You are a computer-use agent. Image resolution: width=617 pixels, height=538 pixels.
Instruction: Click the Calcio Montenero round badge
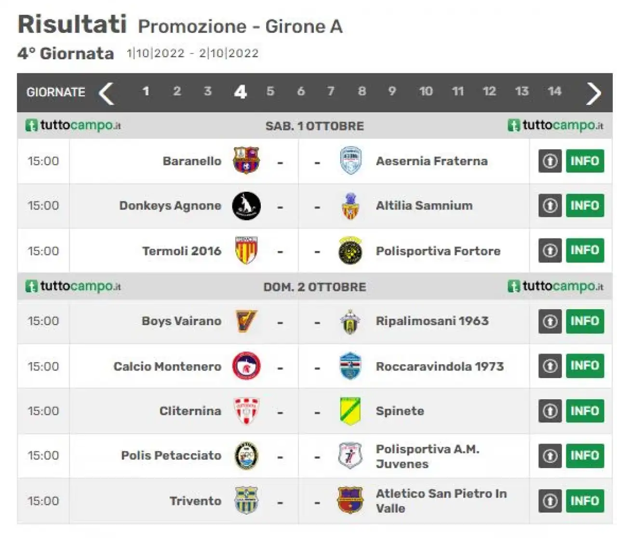click(246, 366)
